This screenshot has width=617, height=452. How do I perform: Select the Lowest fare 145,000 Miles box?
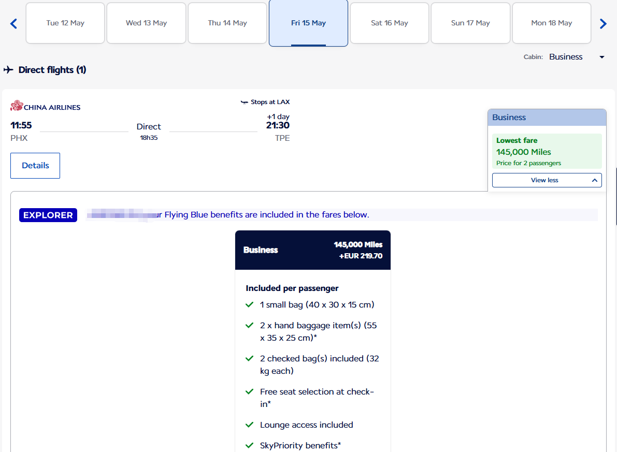tap(547, 151)
